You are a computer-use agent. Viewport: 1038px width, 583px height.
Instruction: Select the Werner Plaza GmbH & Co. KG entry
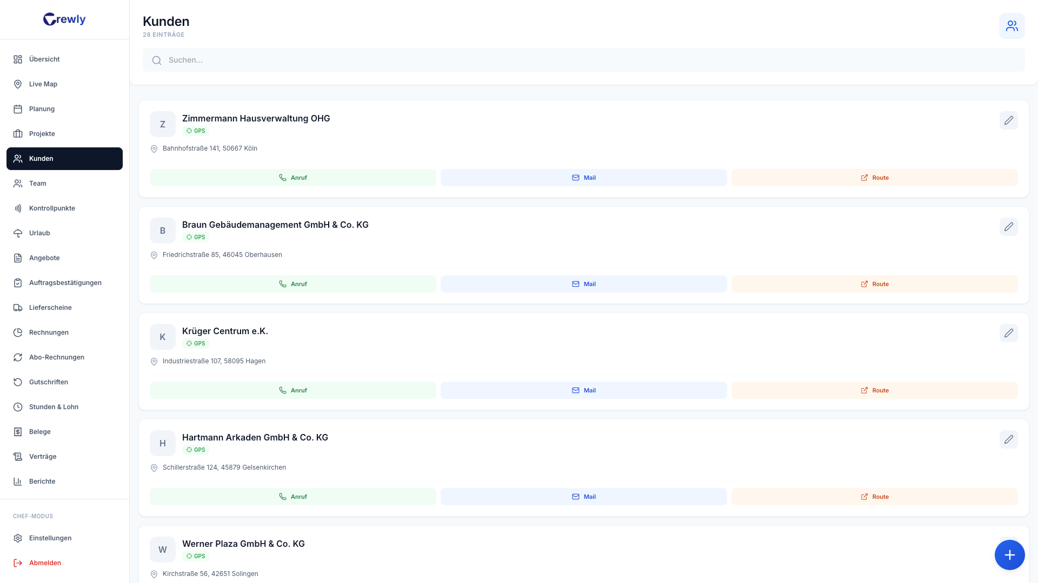(x=243, y=544)
